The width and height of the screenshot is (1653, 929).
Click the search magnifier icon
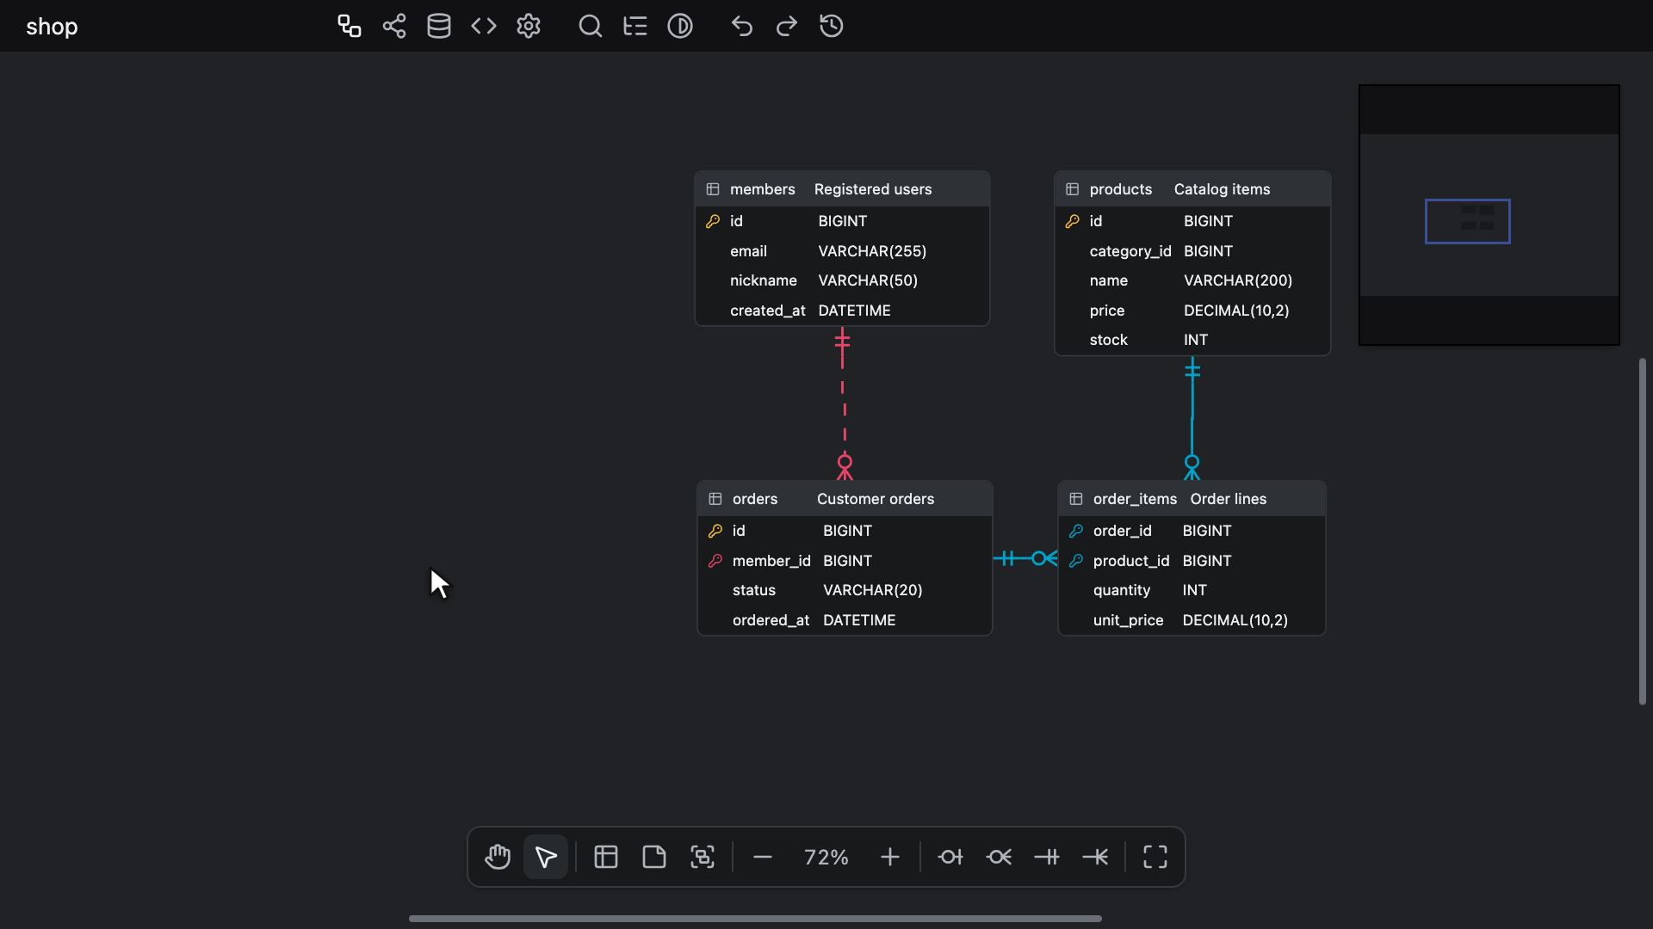(x=591, y=26)
